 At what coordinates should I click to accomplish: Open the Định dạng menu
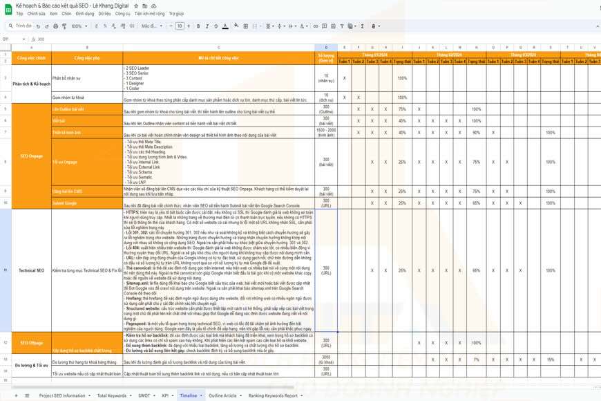click(85, 13)
